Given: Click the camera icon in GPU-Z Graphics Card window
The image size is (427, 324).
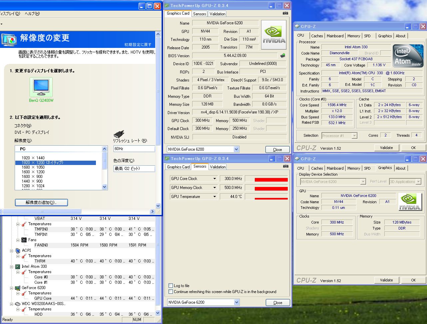Looking at the screenshot, I should [x=285, y=13].
